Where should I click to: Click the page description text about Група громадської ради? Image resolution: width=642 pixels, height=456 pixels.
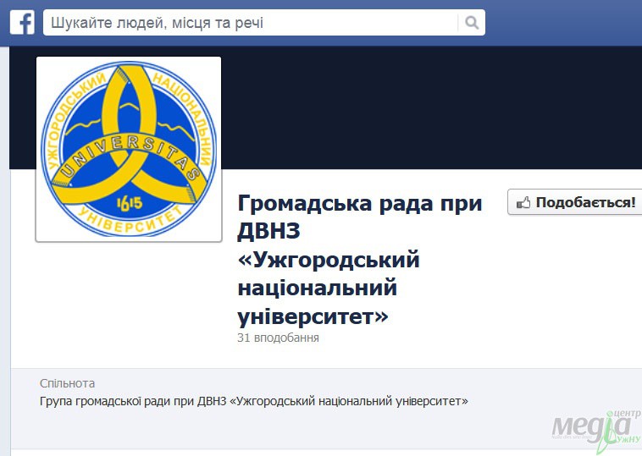point(254,401)
